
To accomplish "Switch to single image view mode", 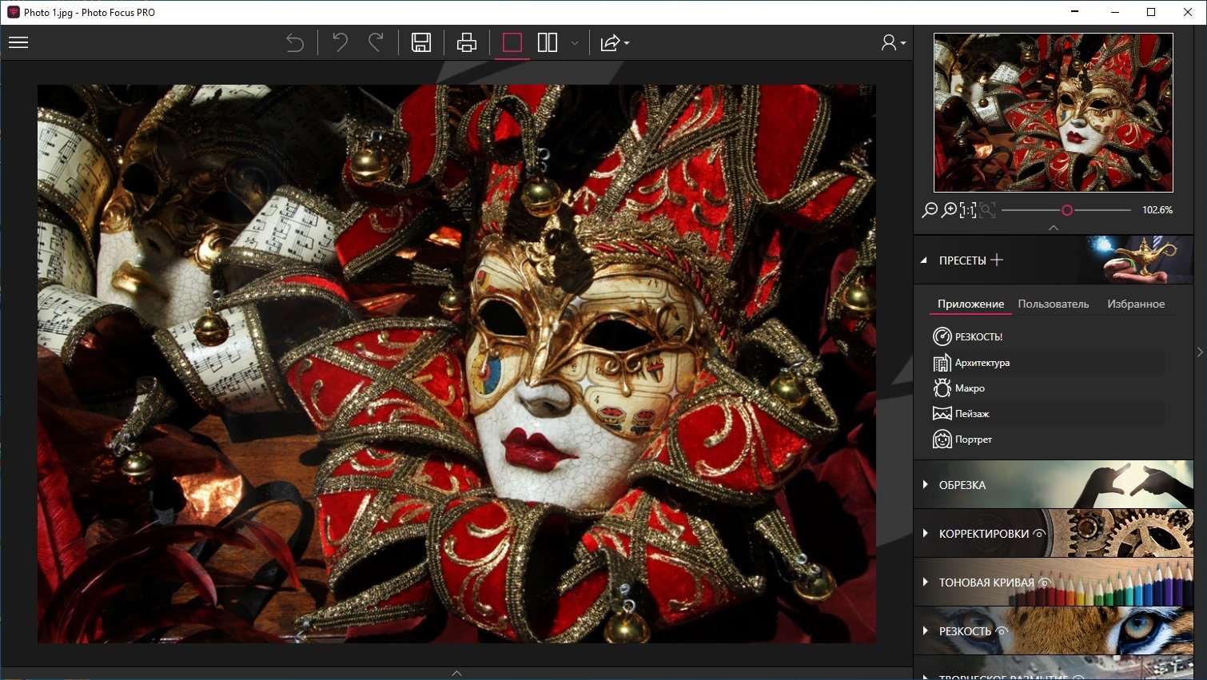I will (x=512, y=42).
